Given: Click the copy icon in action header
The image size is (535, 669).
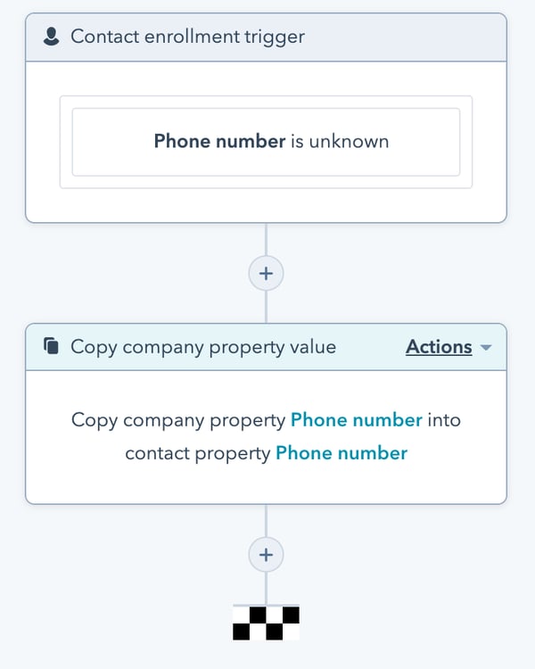Looking at the screenshot, I should pyautogui.click(x=52, y=347).
